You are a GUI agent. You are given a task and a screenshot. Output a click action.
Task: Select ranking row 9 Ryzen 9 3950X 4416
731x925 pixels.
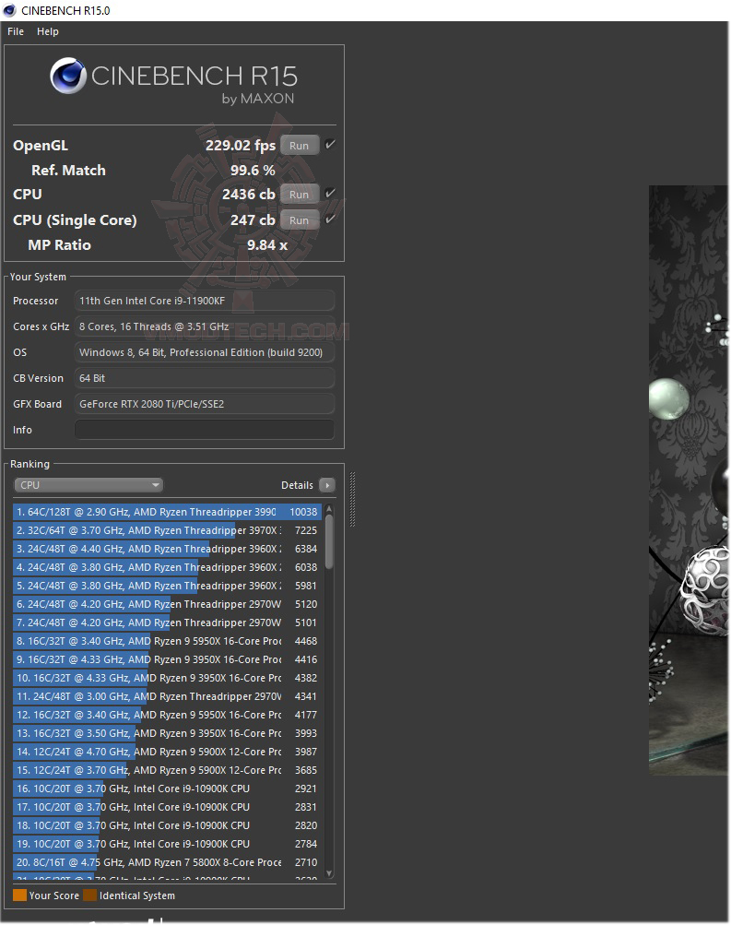[x=168, y=659]
